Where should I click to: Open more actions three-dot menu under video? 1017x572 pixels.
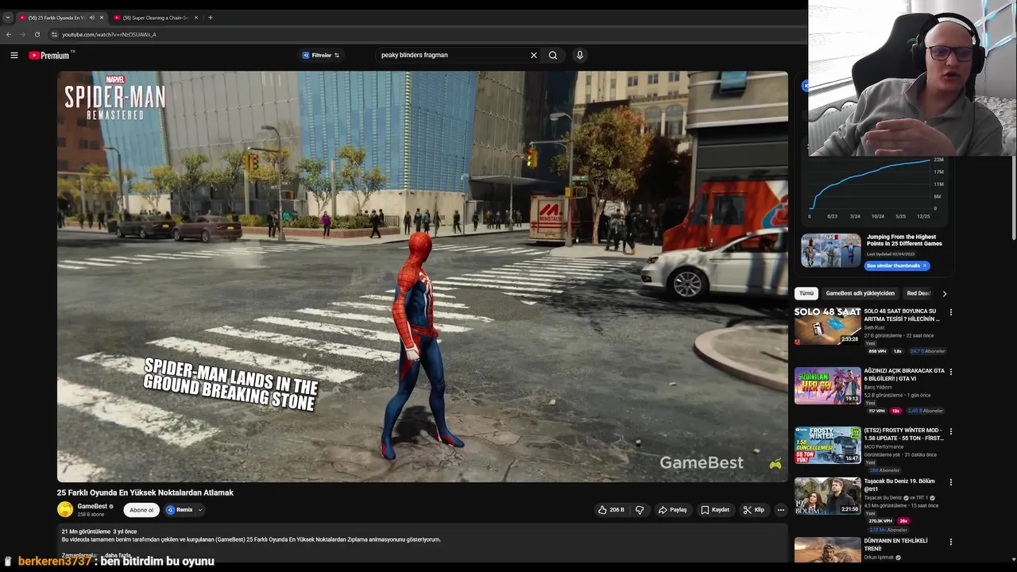point(781,510)
